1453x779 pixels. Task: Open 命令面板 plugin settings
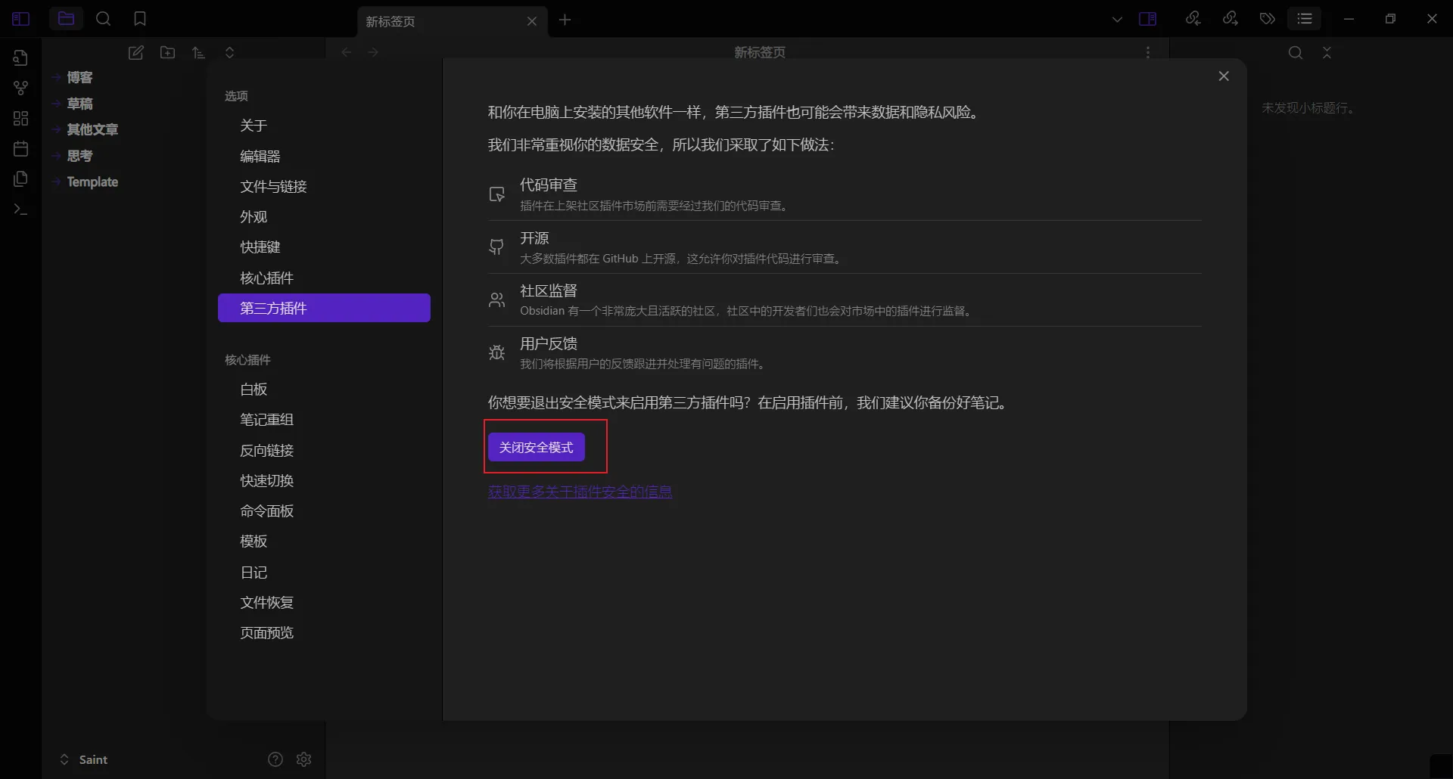[x=324, y=511]
